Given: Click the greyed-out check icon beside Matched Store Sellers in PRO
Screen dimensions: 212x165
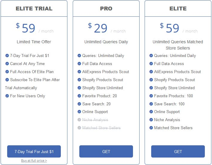Looking at the screenshot, I should tap(79, 128).
